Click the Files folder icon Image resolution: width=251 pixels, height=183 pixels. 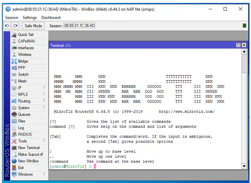pyautogui.click(x=14, y=121)
